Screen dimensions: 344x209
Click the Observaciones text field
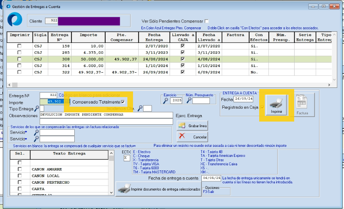[x=106, y=115]
